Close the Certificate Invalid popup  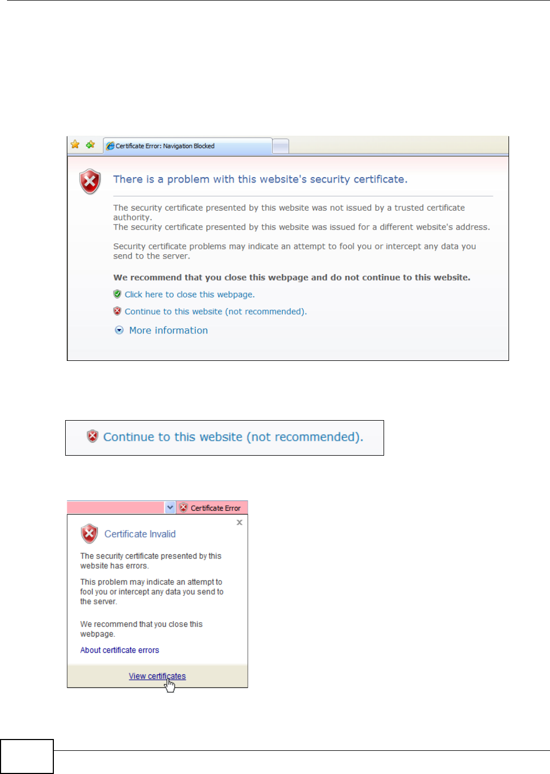[x=240, y=522]
